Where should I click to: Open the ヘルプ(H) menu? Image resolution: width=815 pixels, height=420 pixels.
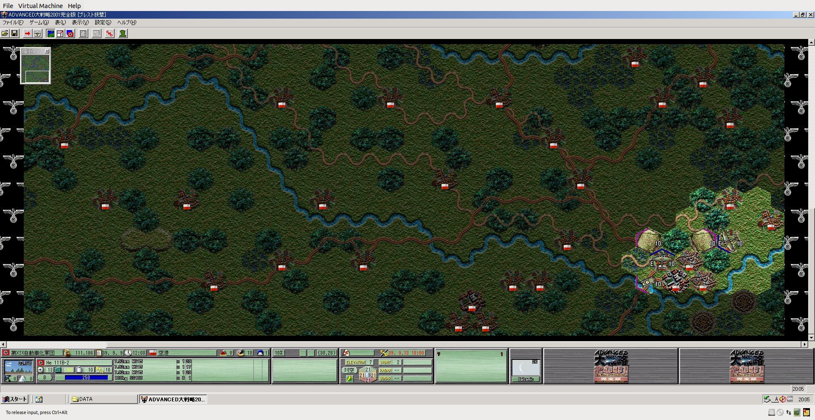(x=127, y=22)
